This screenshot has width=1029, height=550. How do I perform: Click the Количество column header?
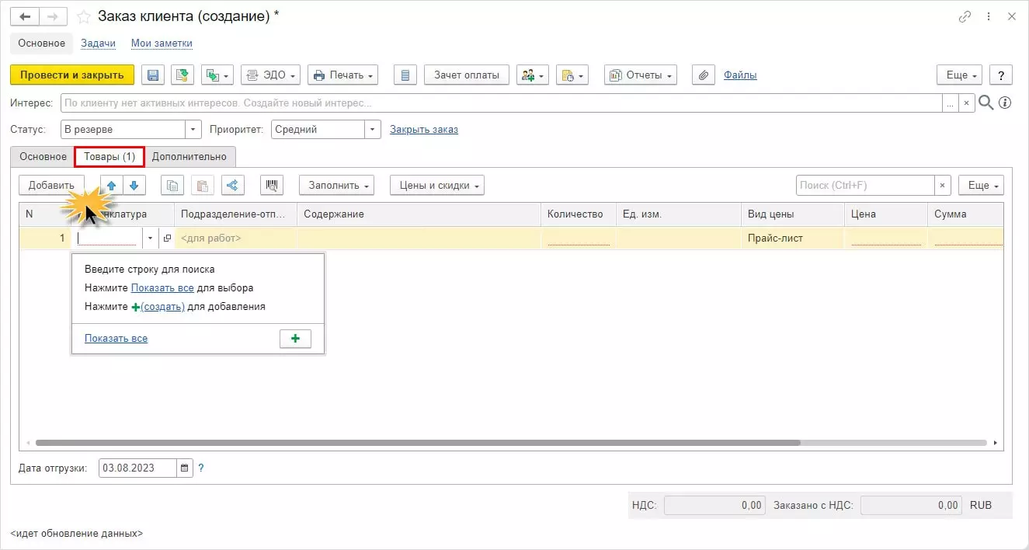[578, 214]
